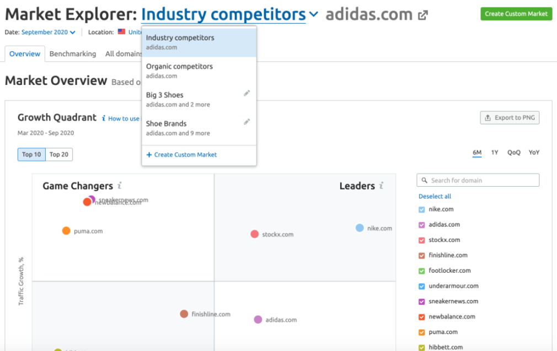The height and width of the screenshot is (351, 557).
Task: Select the 1Y time range
Action: [x=495, y=153]
